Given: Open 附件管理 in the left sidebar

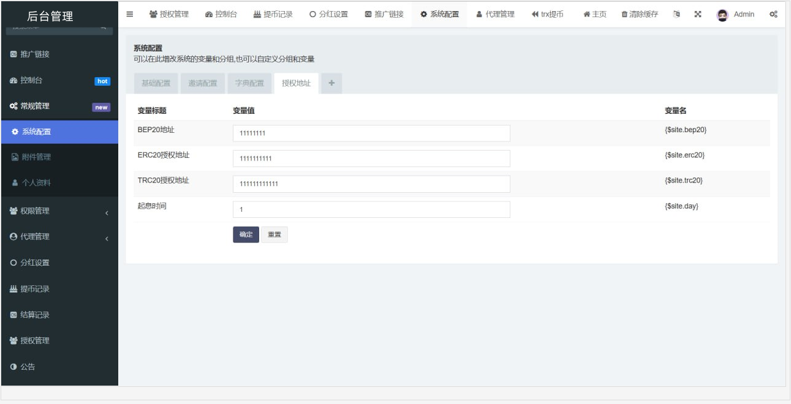Looking at the screenshot, I should click(59, 157).
